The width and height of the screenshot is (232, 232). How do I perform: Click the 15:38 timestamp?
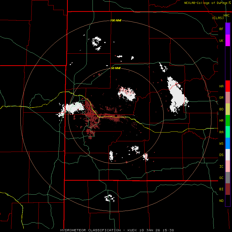click(169, 230)
